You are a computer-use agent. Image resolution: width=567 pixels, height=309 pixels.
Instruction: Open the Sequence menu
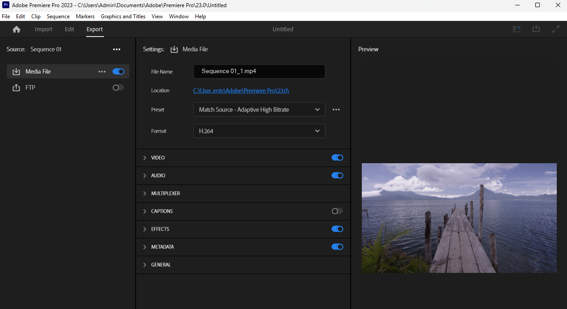58,16
